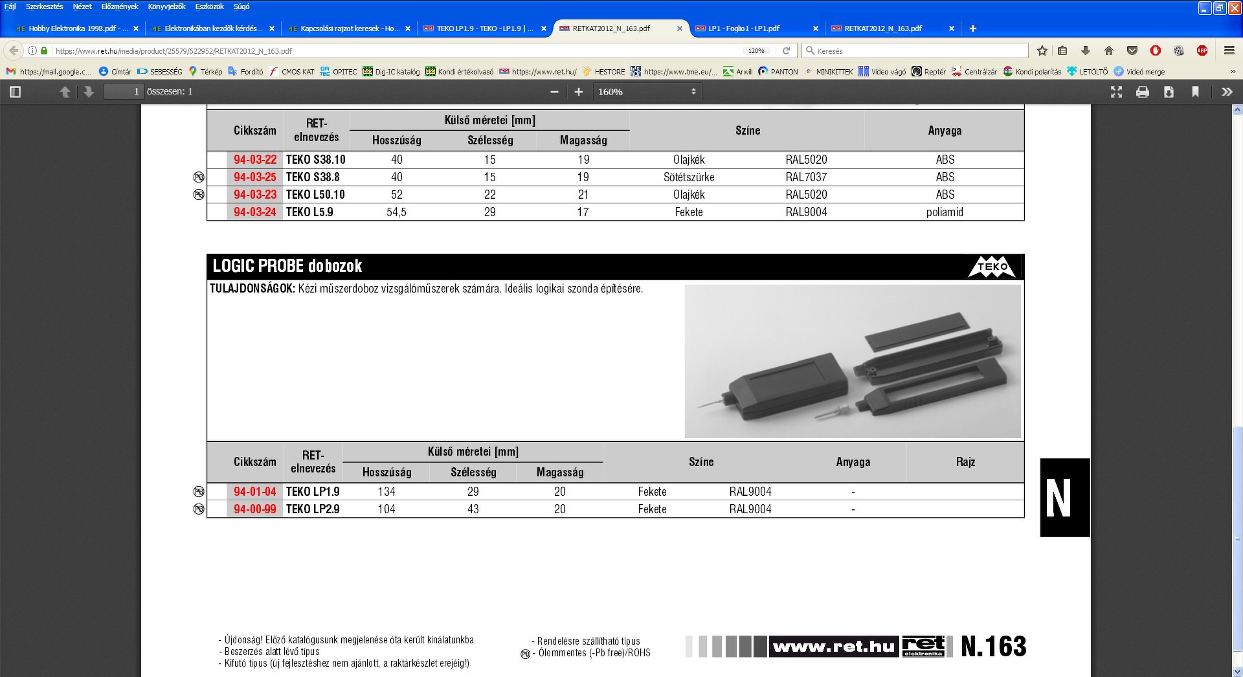Switch PDF to presentation mode

click(1116, 92)
